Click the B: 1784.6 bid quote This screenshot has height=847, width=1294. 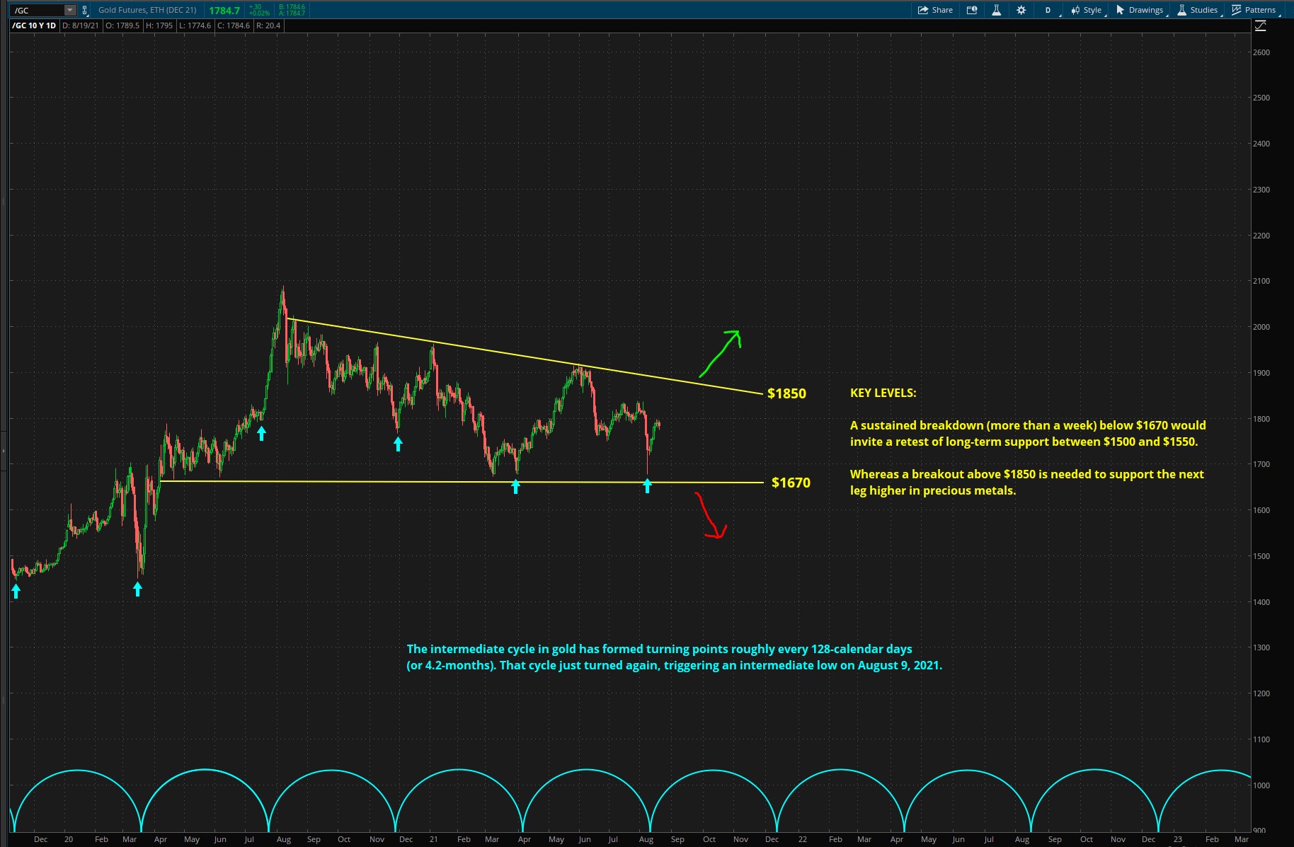(x=292, y=7)
